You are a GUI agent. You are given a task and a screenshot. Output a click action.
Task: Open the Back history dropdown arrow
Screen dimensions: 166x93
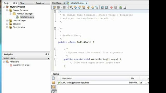point(61,7)
